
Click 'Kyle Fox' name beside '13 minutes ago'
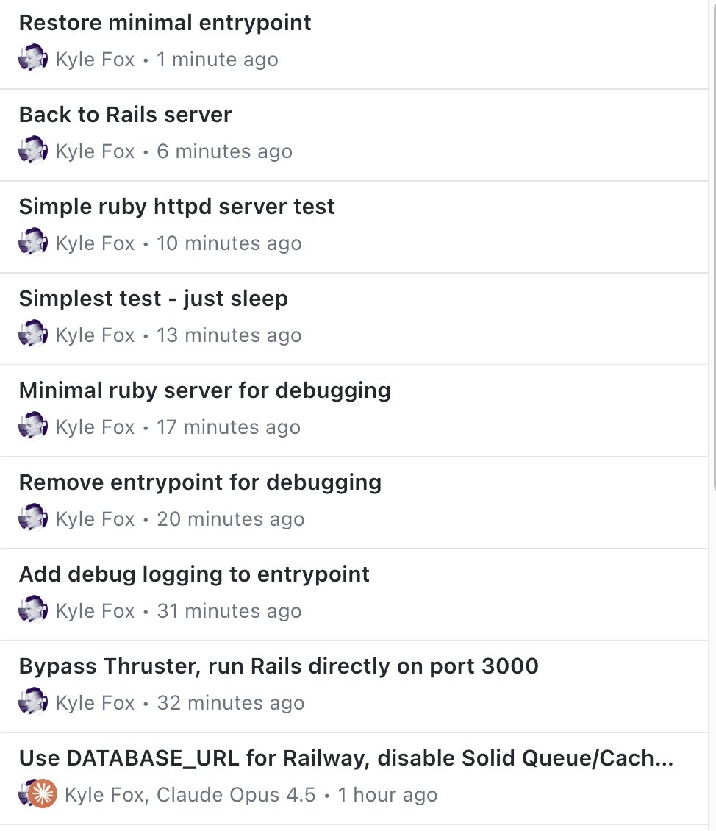coord(96,335)
